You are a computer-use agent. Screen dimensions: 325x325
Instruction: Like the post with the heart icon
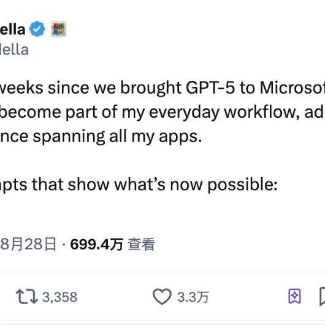coord(162,296)
